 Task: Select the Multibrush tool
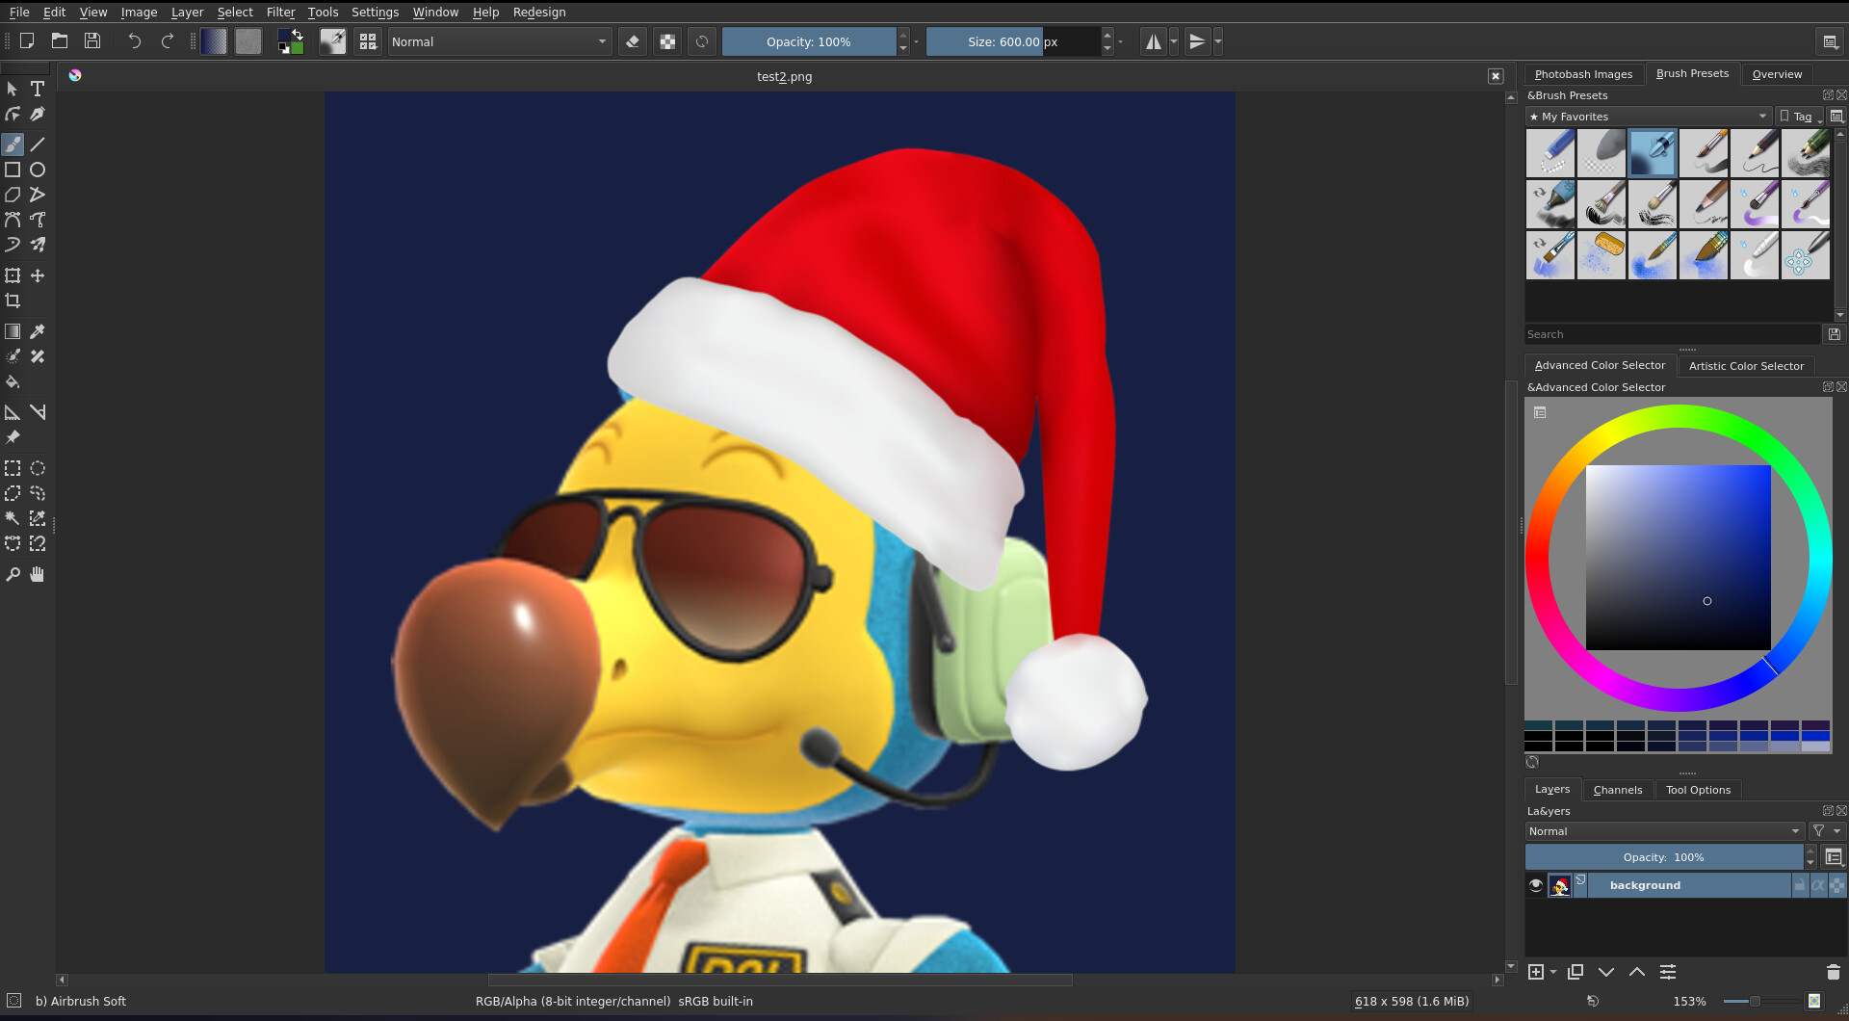coord(38,245)
